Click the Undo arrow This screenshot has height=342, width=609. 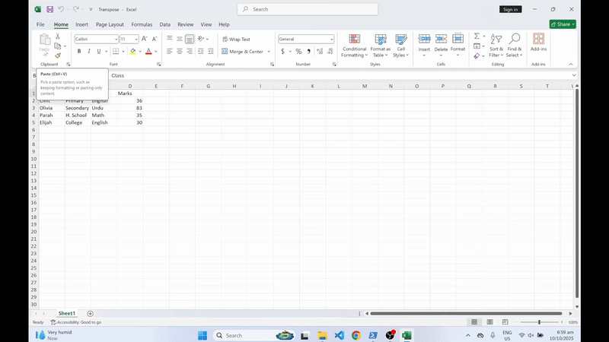click(61, 9)
